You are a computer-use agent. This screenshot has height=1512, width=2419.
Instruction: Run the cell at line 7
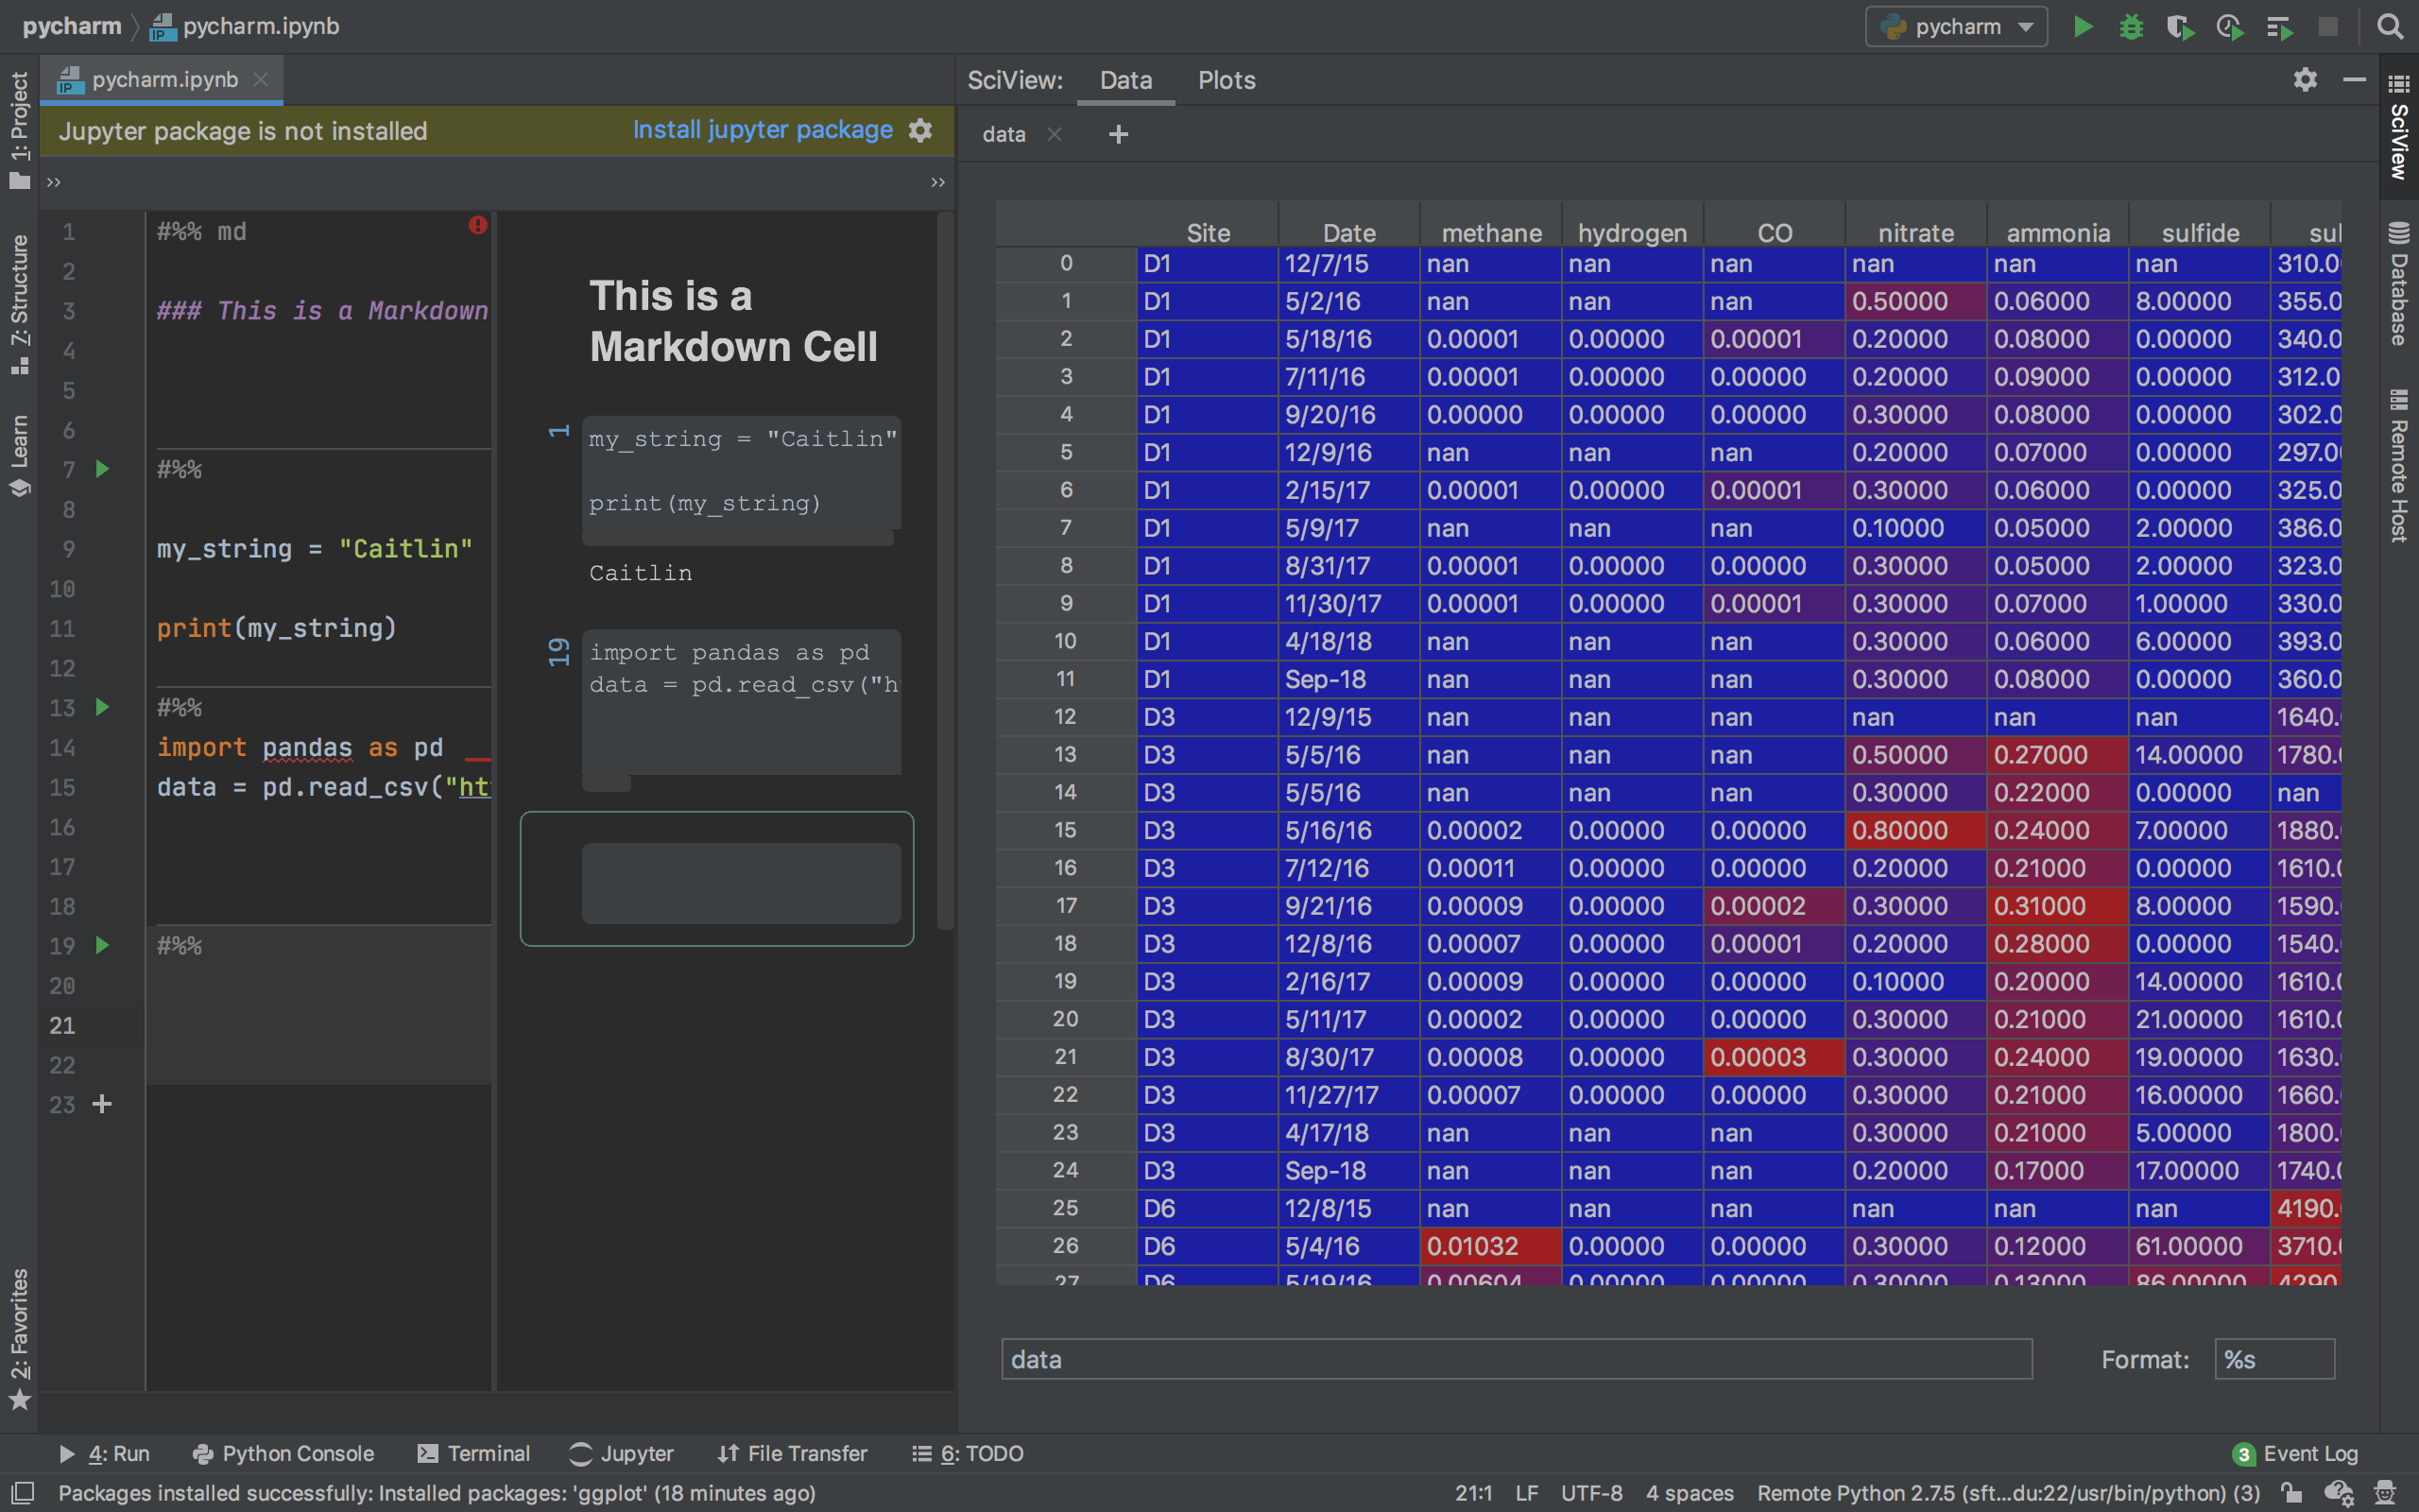[102, 468]
